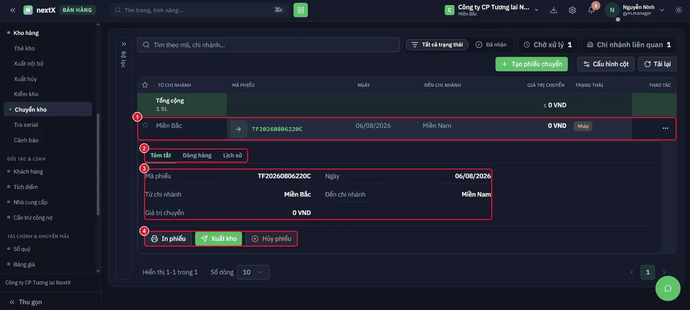Open the Nguyễn Ninh user menu
690x310 pixels.
[635, 10]
